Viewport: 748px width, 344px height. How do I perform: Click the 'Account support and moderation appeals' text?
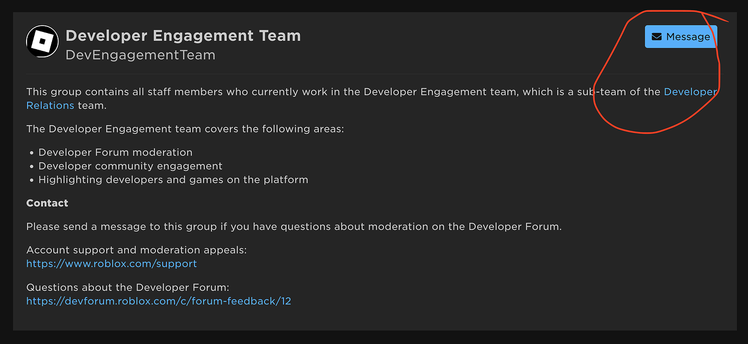tap(137, 250)
